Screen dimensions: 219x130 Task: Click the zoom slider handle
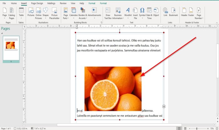pyautogui.click(x=197, y=128)
